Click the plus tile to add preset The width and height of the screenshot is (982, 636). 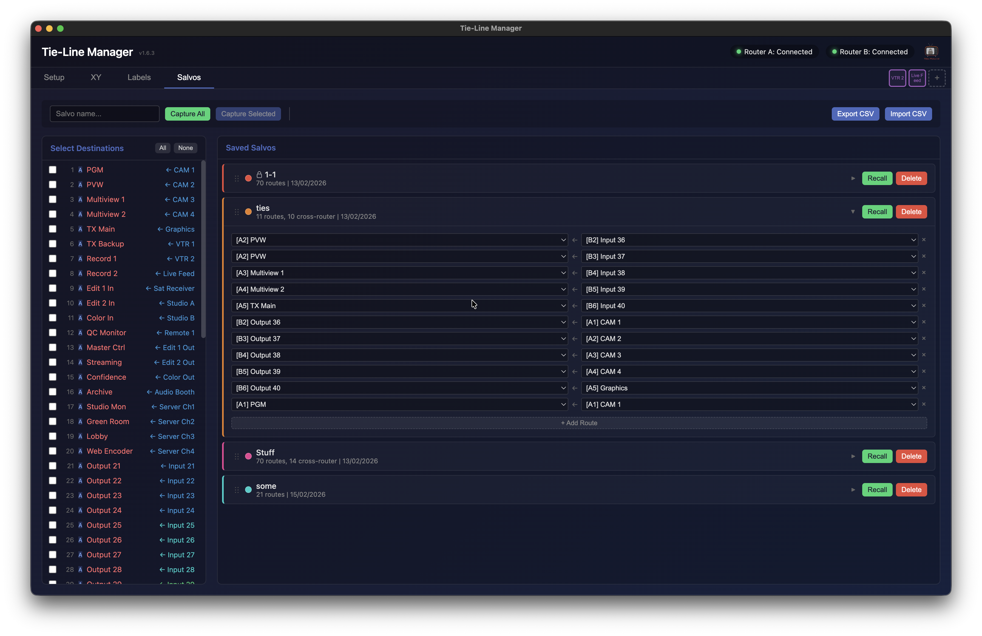click(936, 78)
